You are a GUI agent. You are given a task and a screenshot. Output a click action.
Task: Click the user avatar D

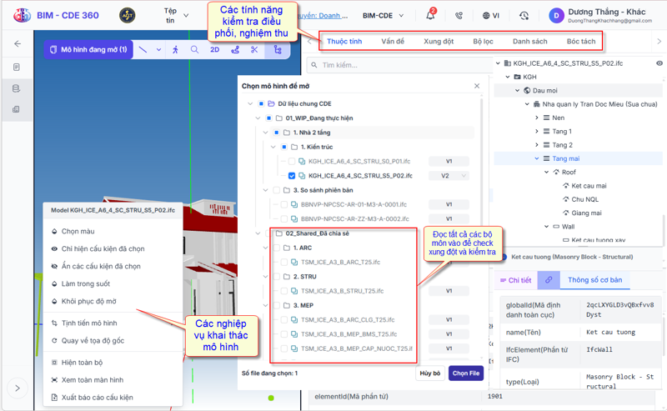point(556,16)
